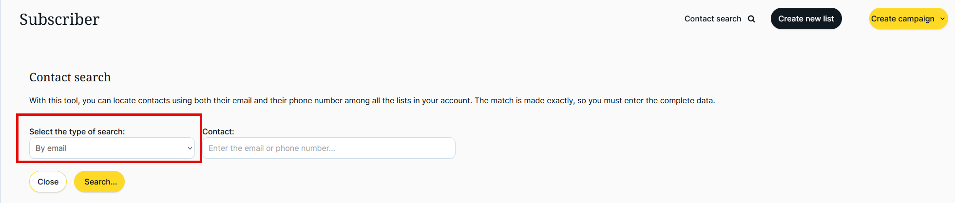The image size is (955, 203).
Task: Expand the Create campaign chevron arrow
Action: tap(942, 19)
